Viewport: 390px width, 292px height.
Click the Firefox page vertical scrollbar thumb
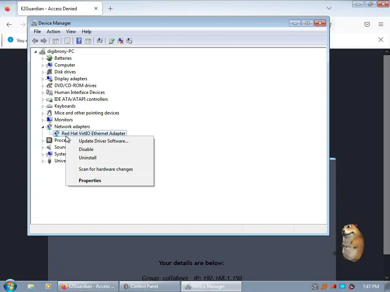[x=387, y=154]
